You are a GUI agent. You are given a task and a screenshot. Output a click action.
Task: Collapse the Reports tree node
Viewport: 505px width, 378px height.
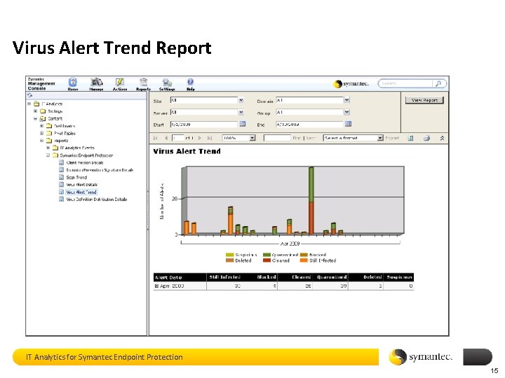click(x=41, y=141)
